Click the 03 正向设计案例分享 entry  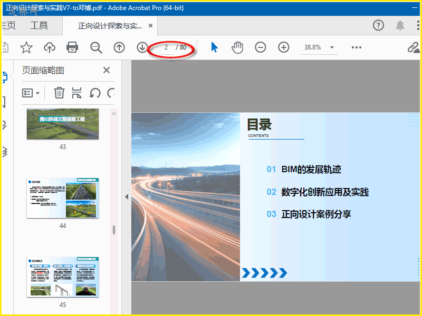click(309, 214)
